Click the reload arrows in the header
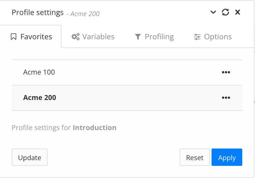This screenshot has height=178, width=255. (225, 12)
